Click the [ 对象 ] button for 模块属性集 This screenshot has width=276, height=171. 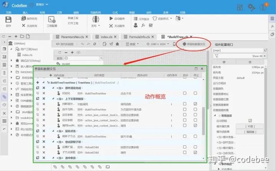(250, 126)
